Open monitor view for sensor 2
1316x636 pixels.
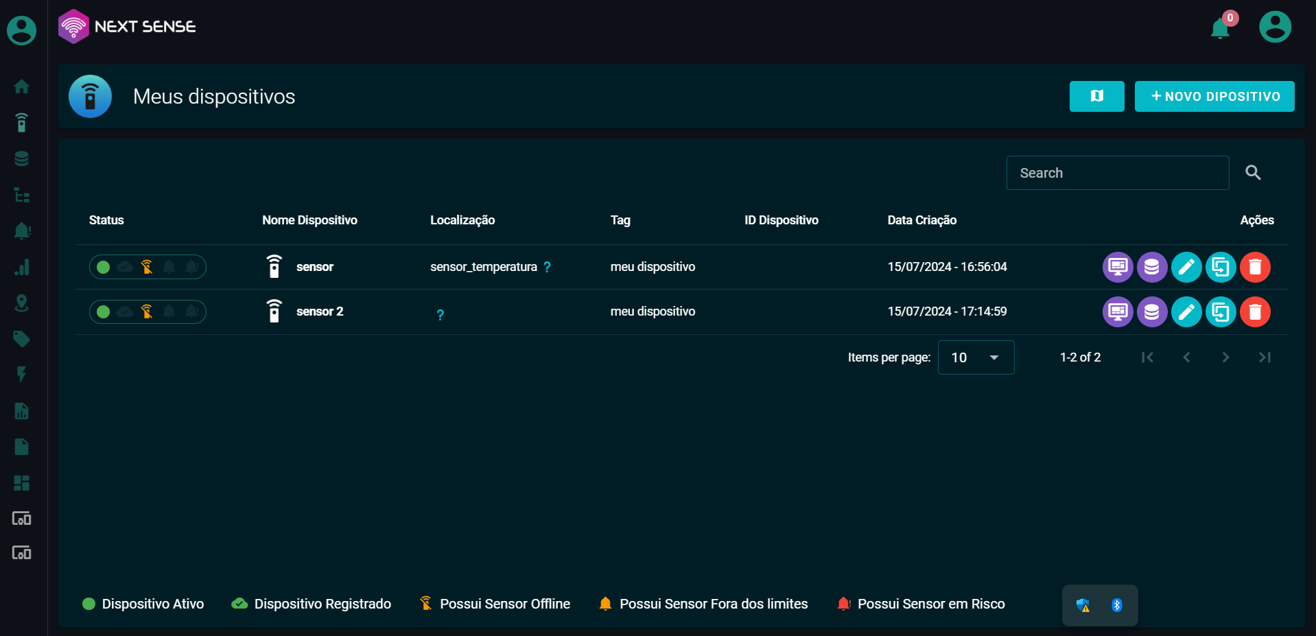click(x=1118, y=311)
